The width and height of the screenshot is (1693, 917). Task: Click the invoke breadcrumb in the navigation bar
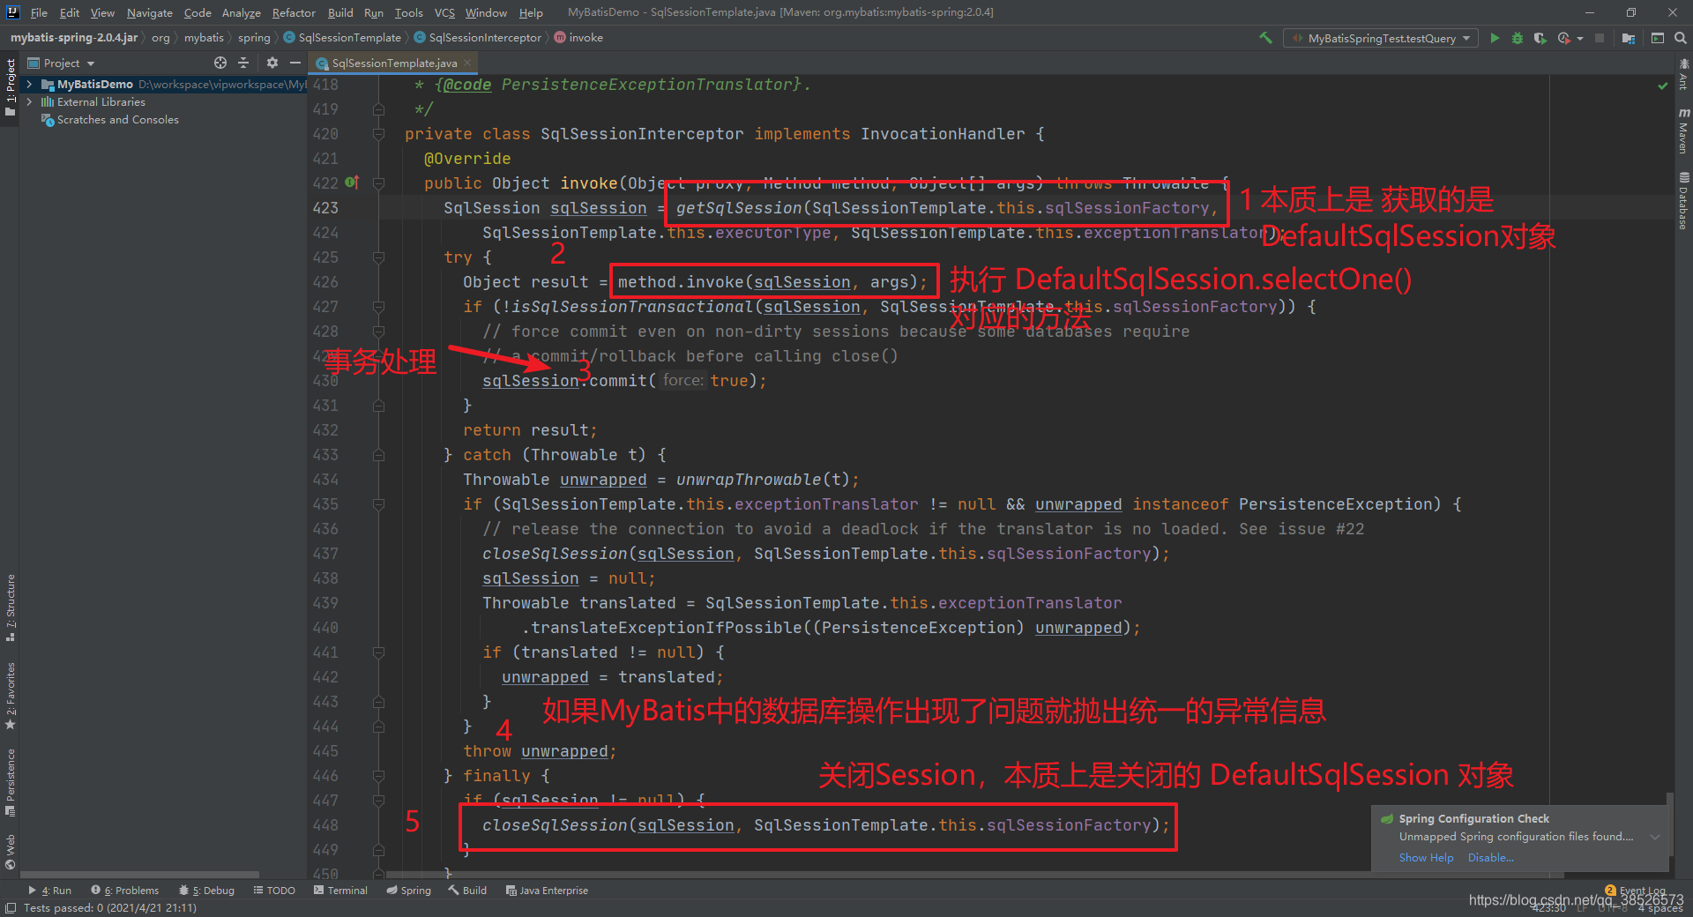click(578, 38)
